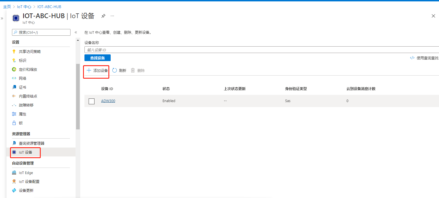Click the 锁 padlock icon

click(14, 123)
